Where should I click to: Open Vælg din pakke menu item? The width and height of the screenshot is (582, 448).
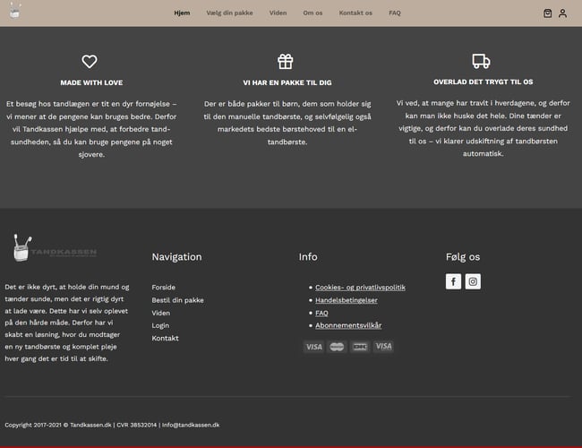[229, 13]
